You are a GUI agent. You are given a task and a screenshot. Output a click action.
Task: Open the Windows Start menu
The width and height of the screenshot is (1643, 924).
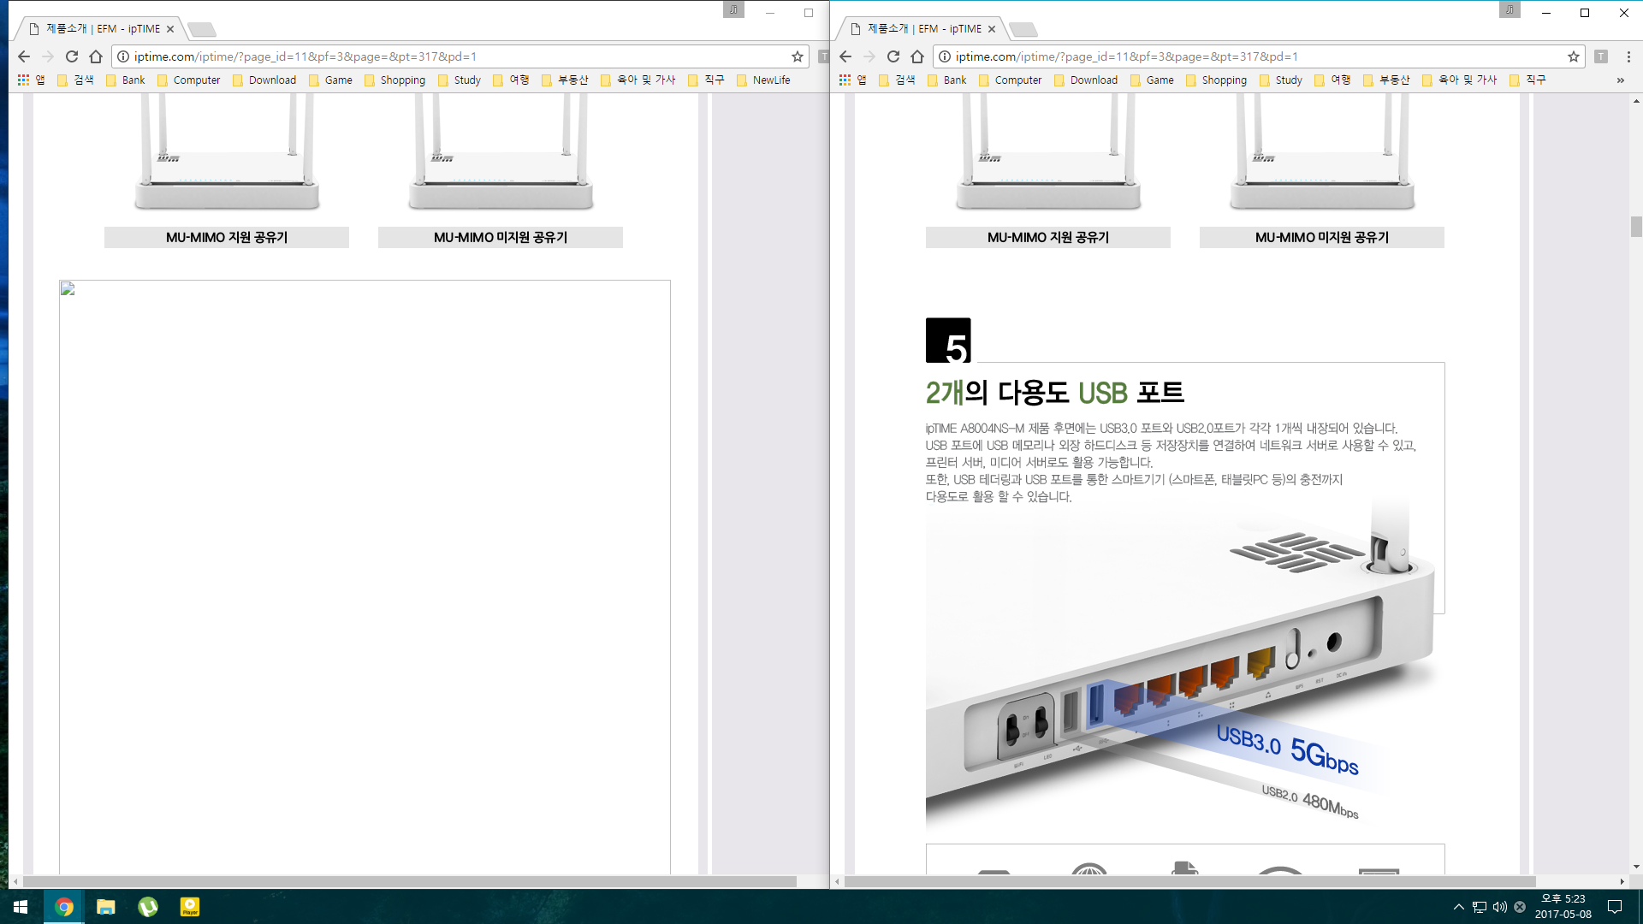point(21,907)
